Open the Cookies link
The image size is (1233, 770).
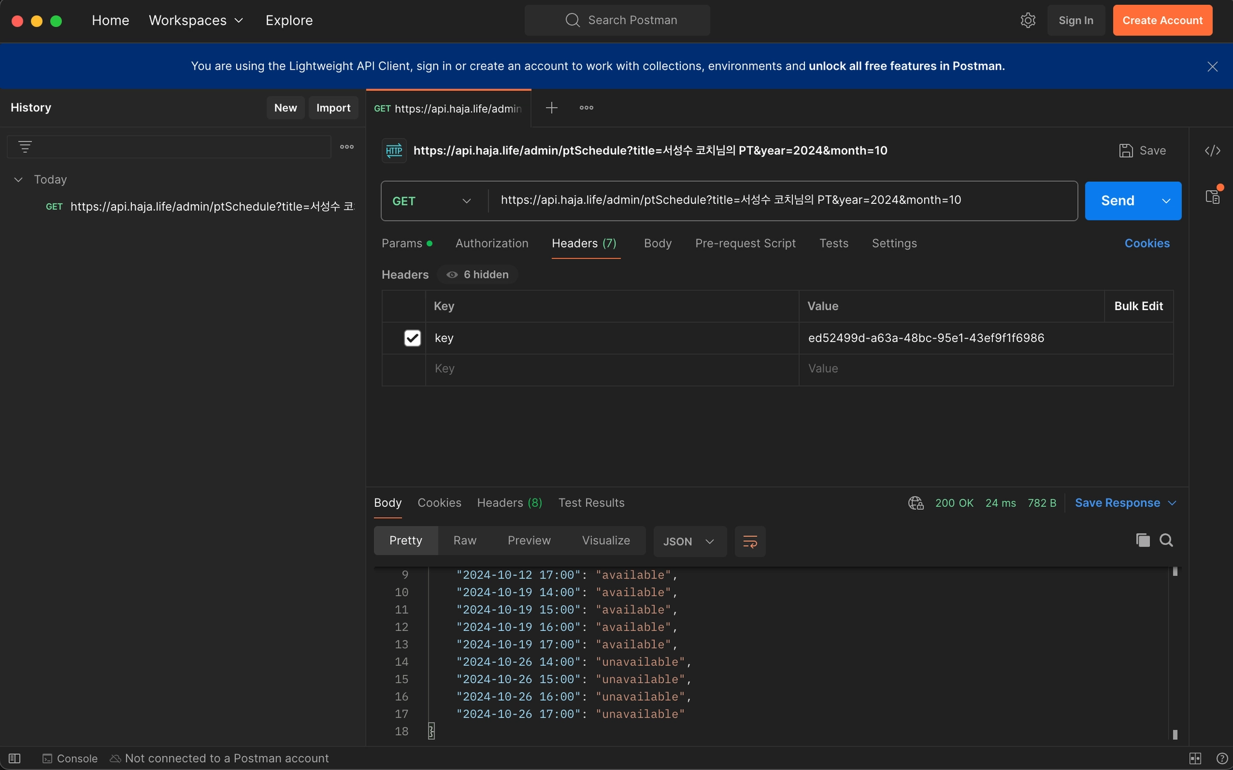point(1146,243)
